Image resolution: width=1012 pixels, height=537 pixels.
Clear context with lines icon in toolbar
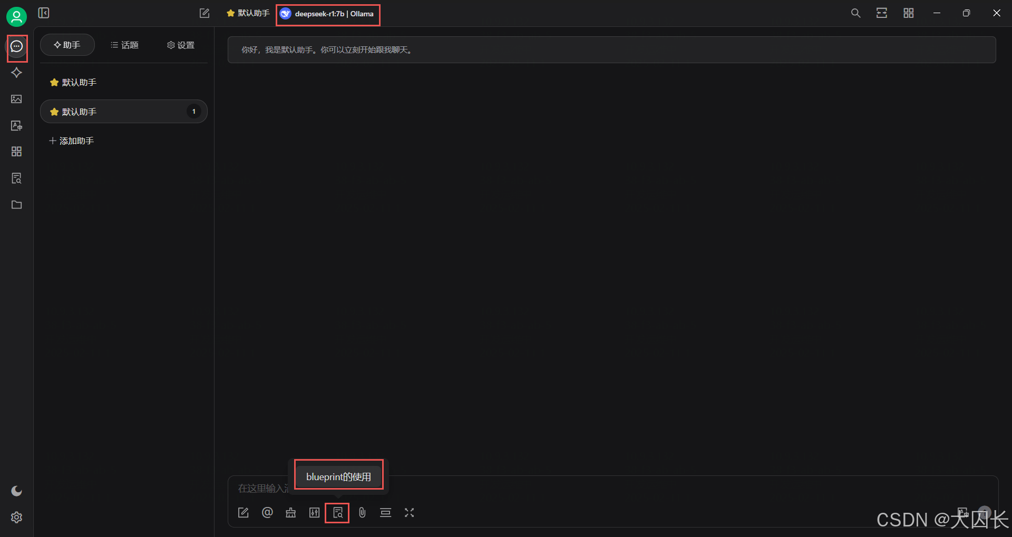point(386,513)
